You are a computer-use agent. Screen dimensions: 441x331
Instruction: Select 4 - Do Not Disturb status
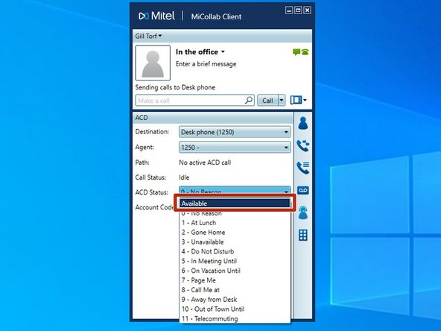(235, 251)
